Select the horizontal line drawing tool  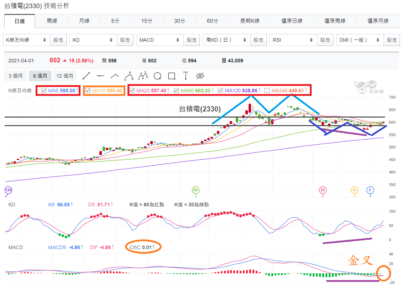(100, 76)
